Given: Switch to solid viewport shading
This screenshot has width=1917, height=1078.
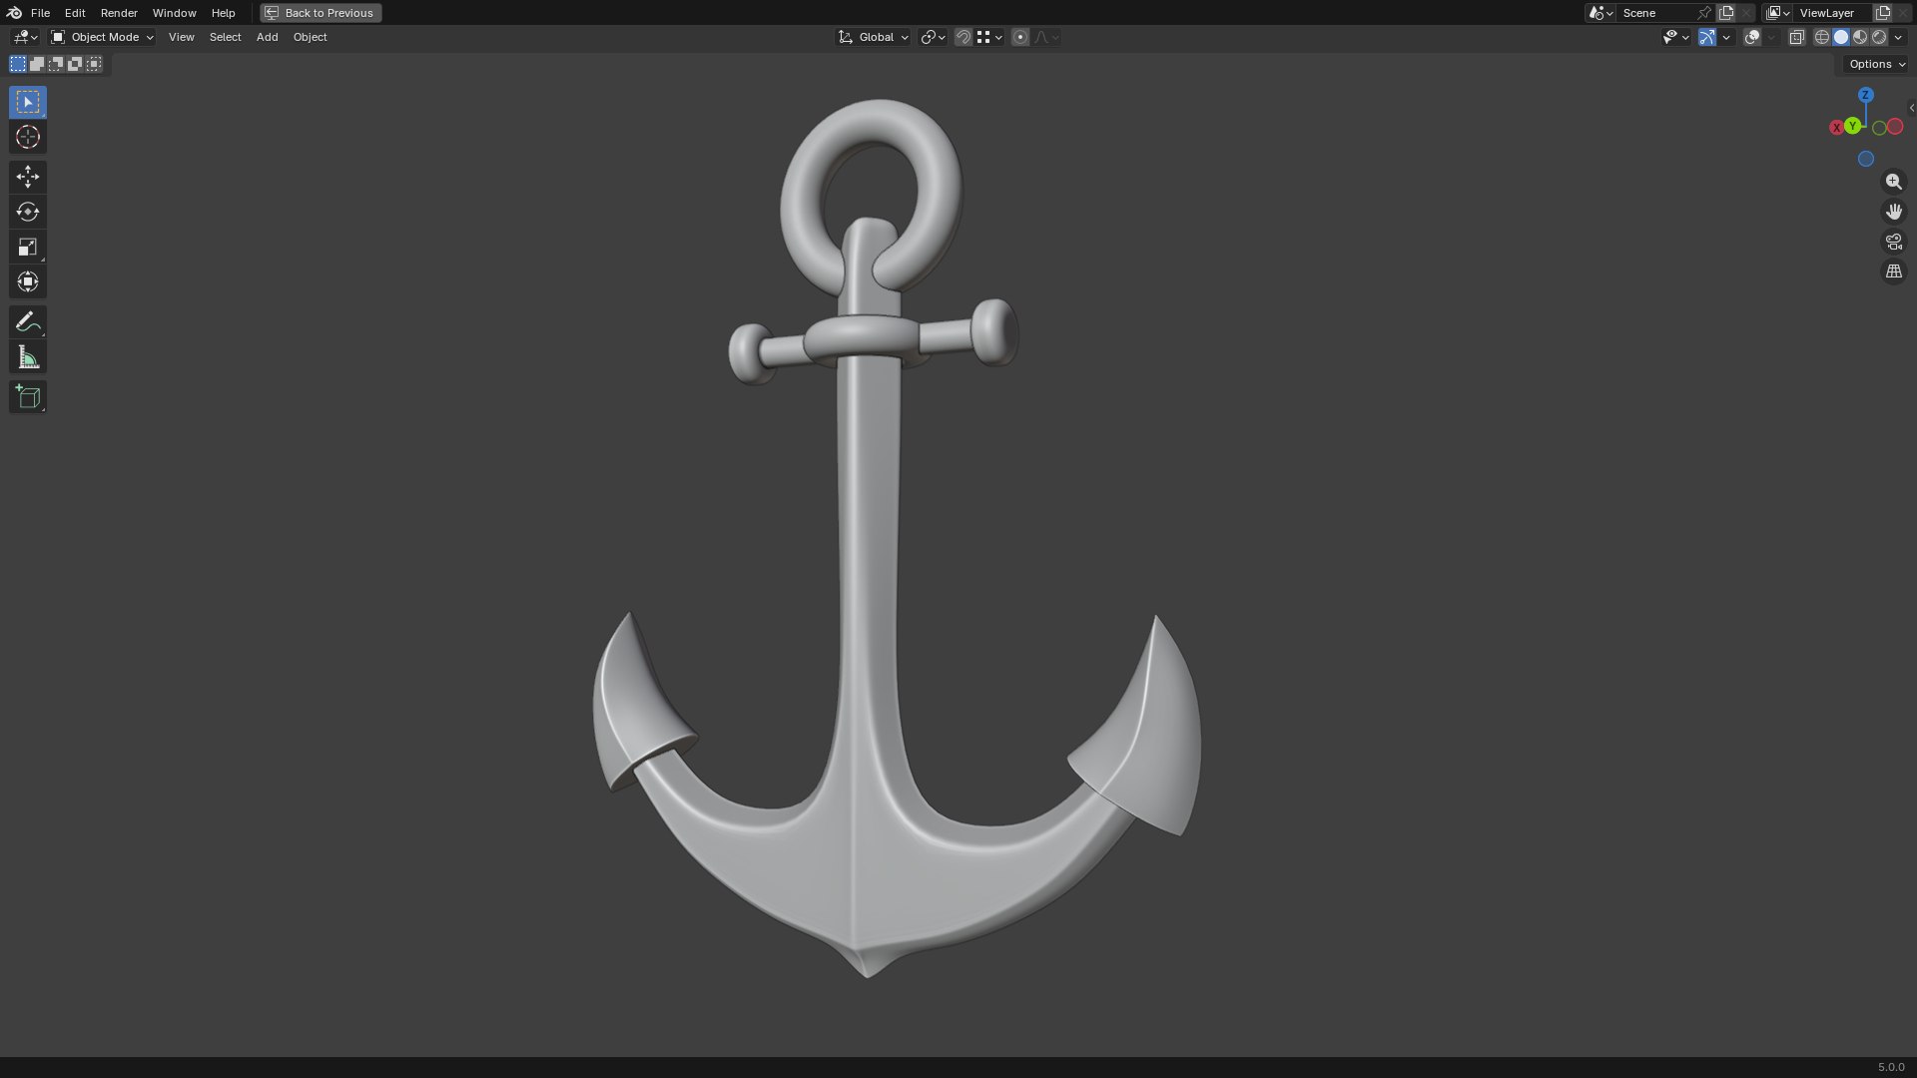Looking at the screenshot, I should [x=1841, y=37].
